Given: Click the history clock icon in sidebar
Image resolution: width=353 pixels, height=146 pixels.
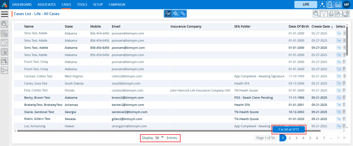Looking at the screenshot, I should pyautogui.click(x=4, y=42).
